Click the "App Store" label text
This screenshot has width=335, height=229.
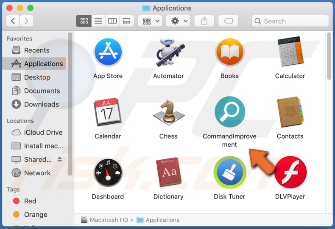(x=108, y=76)
